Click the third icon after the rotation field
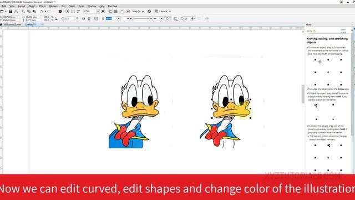This screenshot has width=355, height=200. click(x=96, y=18)
